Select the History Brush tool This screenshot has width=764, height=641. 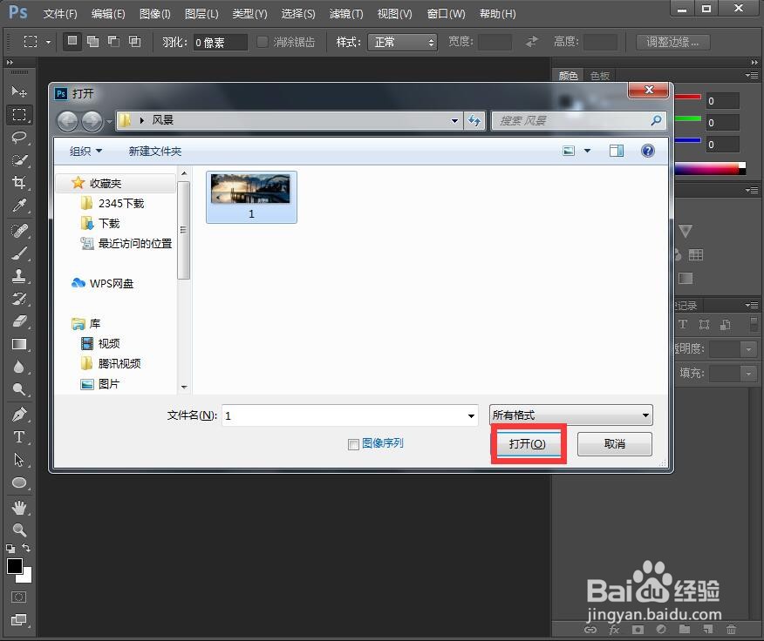[19, 299]
